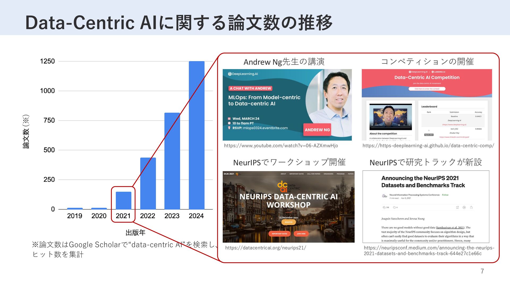Click the Sambasivan et al. 2021 link
The width and height of the screenshot is (510, 287).
[450, 227]
